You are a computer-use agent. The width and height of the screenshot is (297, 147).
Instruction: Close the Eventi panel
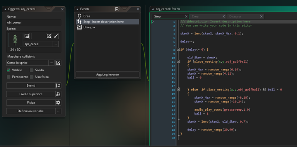(138, 9)
